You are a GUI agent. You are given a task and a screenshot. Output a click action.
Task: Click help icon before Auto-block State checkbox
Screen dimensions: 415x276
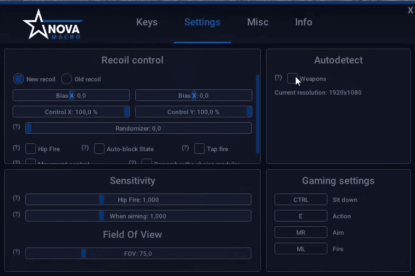pyautogui.click(x=85, y=148)
